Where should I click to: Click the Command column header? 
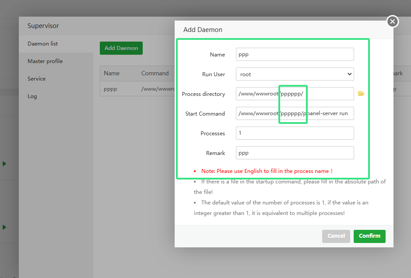pos(155,73)
